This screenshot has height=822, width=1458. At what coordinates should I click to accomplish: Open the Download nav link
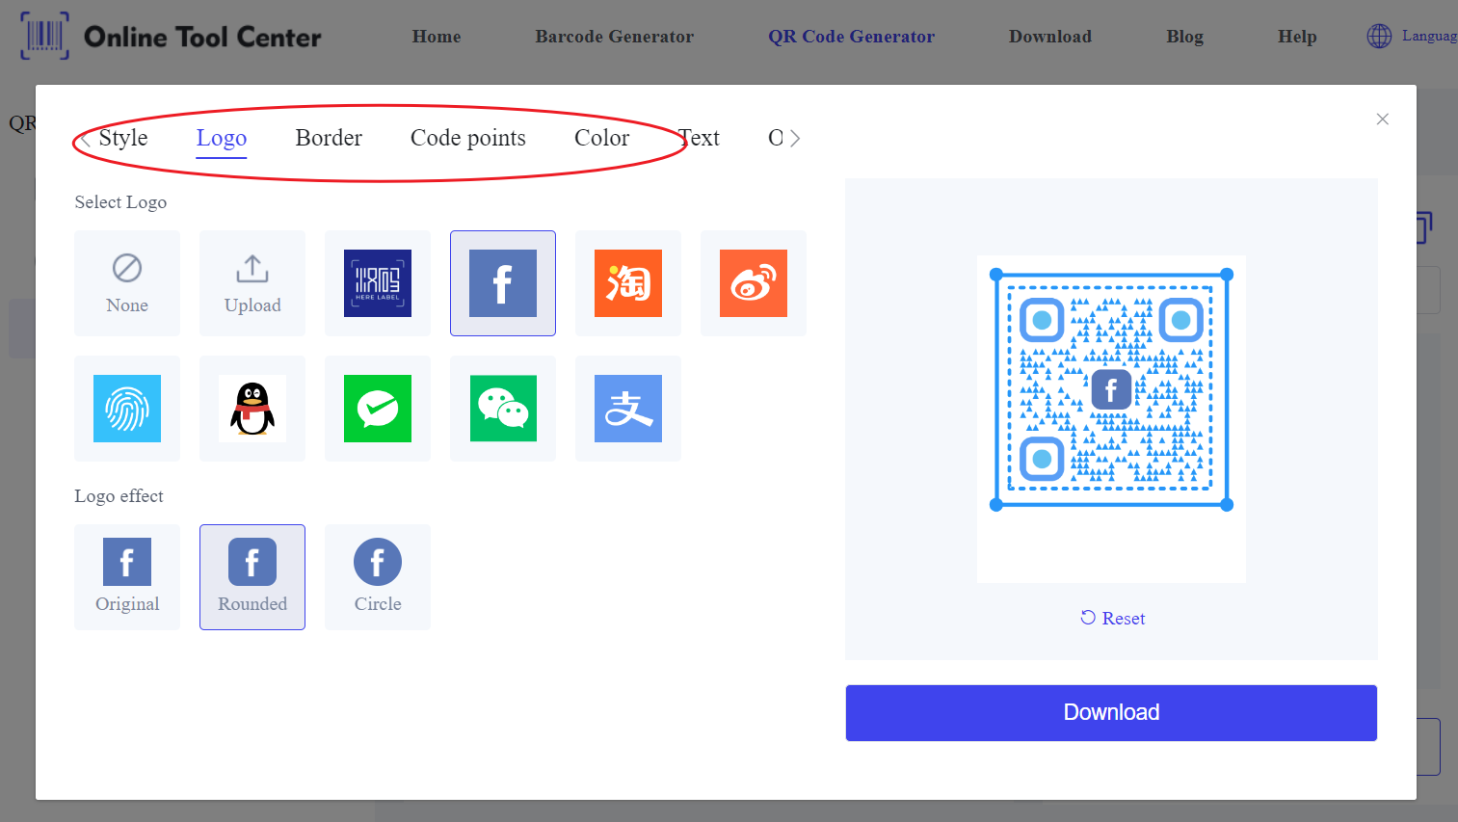click(1050, 37)
